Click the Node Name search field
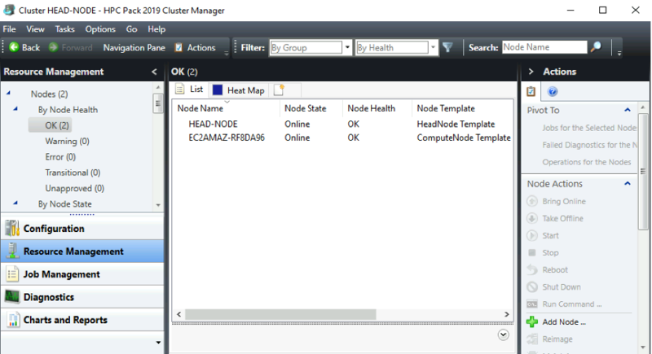The height and width of the screenshot is (354, 652). click(x=544, y=47)
